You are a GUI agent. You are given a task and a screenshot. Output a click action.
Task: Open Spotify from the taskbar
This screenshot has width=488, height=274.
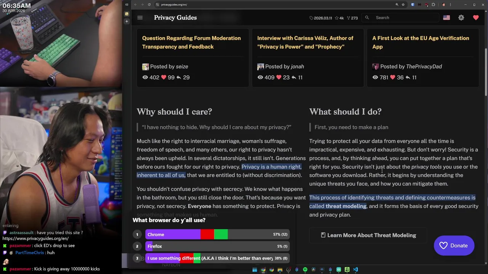click(x=305, y=269)
